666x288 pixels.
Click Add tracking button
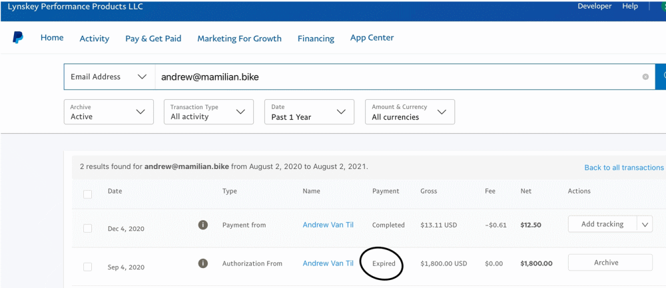(x=602, y=224)
